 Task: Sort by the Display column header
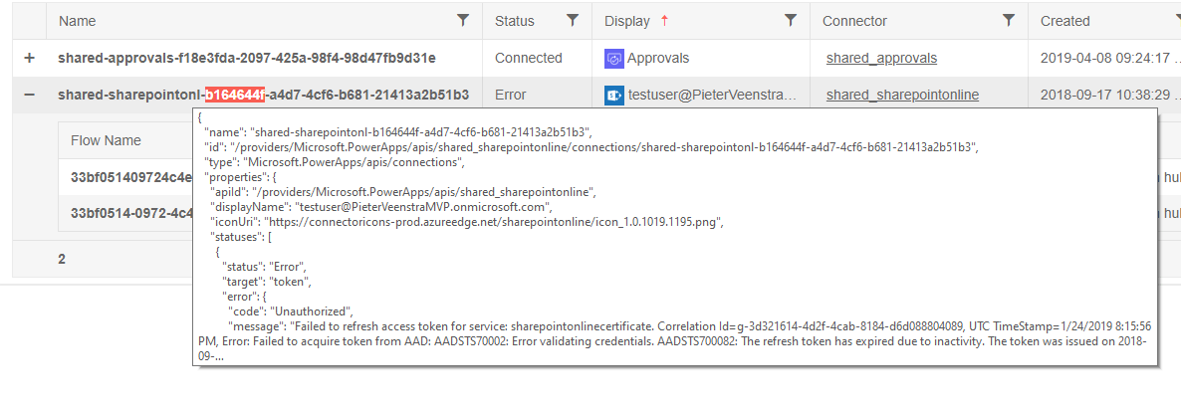pos(626,21)
